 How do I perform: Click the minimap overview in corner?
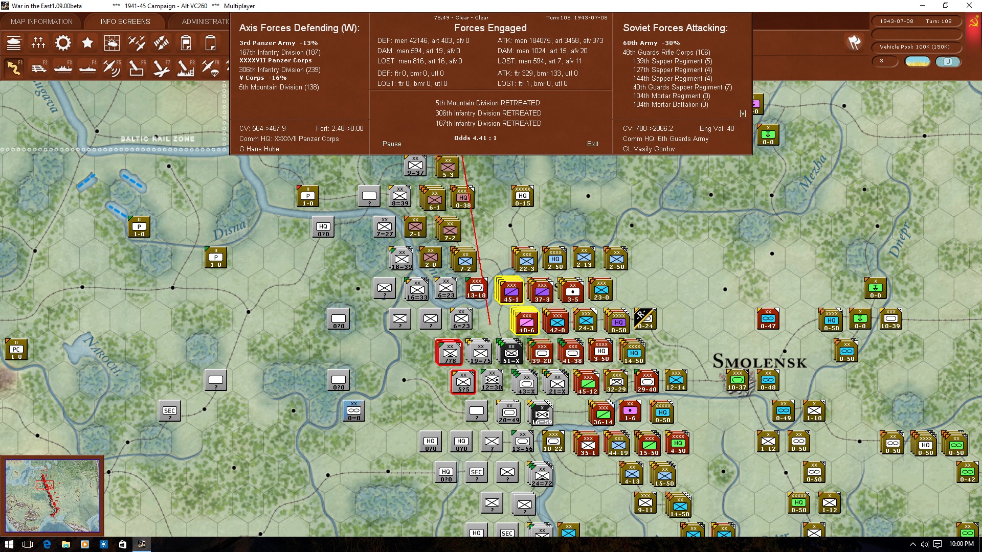(52, 495)
